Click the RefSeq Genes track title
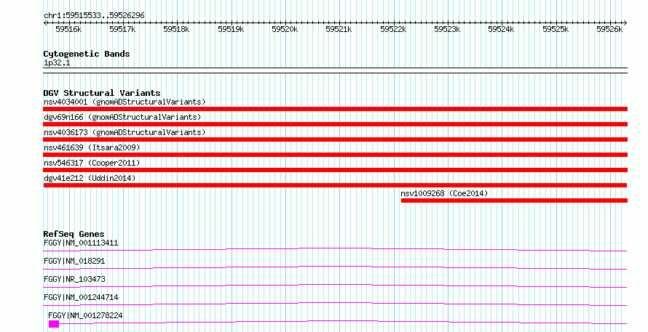This screenshot has height=332, width=648. [74, 234]
